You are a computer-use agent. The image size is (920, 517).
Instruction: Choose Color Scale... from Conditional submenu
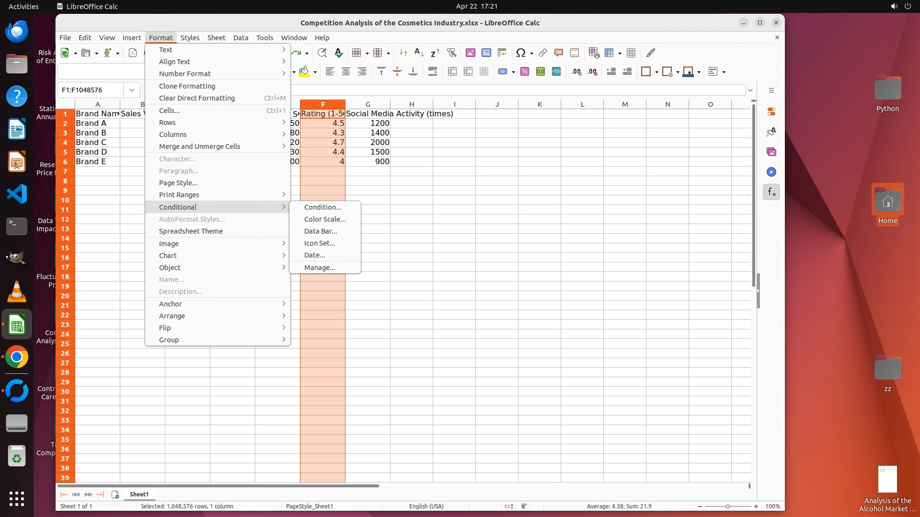[x=324, y=219]
